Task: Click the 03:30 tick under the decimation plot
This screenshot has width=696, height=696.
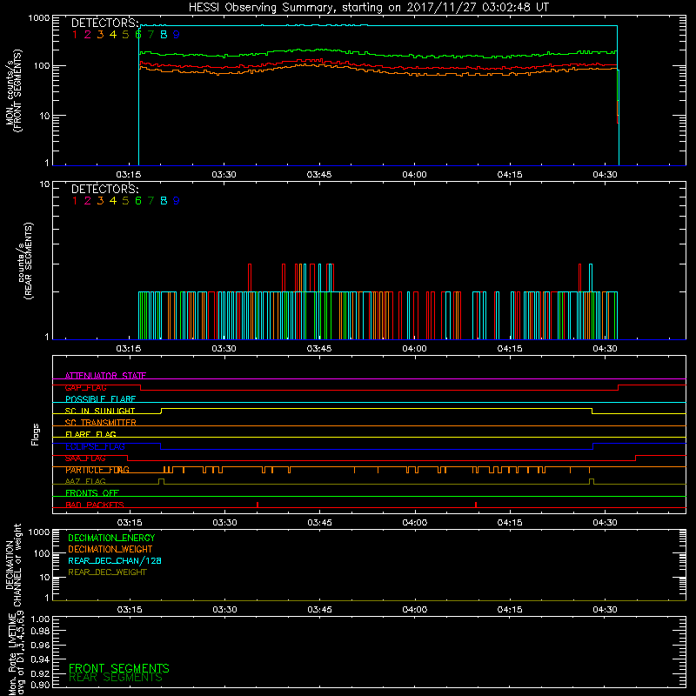Action: coord(224,610)
